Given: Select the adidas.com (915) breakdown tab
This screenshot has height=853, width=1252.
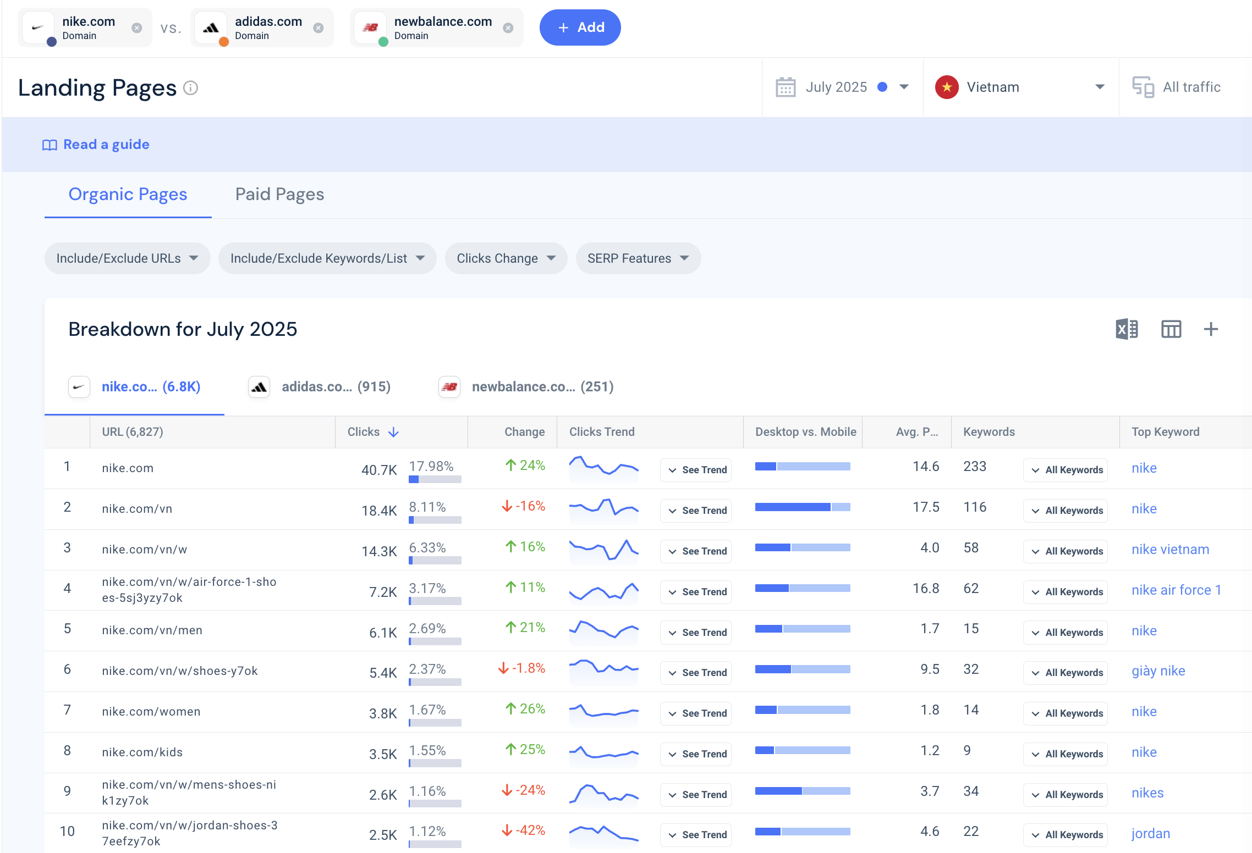Looking at the screenshot, I should [x=320, y=387].
